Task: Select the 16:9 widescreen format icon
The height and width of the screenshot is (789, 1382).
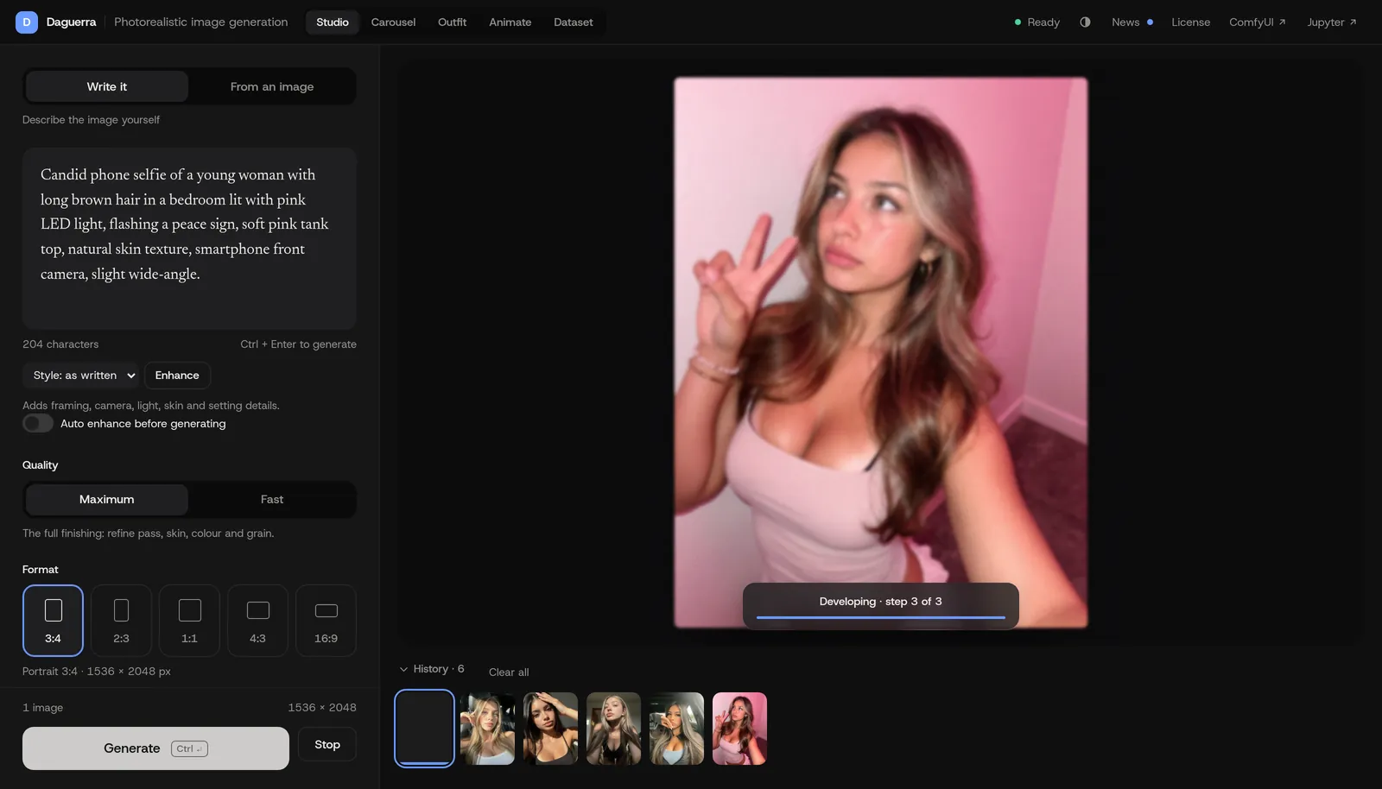Action: tap(326, 620)
